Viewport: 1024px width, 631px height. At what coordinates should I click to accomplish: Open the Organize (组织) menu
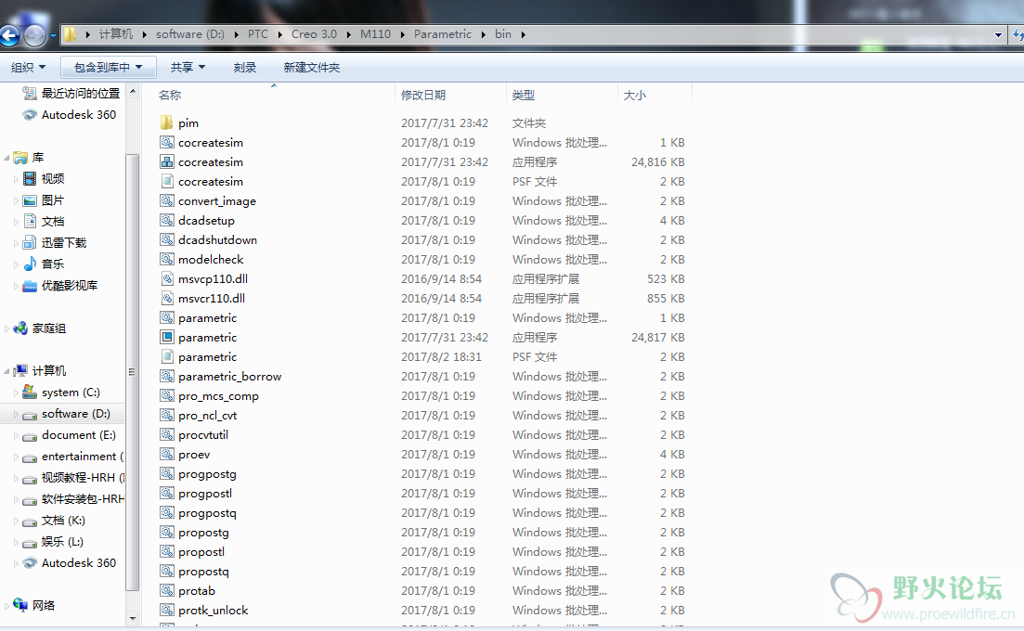[x=28, y=67]
